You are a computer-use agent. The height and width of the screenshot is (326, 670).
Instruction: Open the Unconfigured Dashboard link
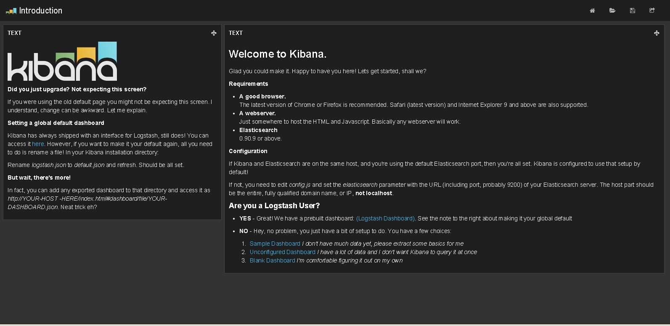pos(283,252)
